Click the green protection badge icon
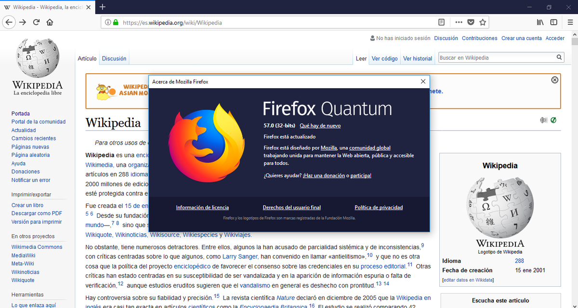This screenshot has width=578, height=308. [553, 120]
